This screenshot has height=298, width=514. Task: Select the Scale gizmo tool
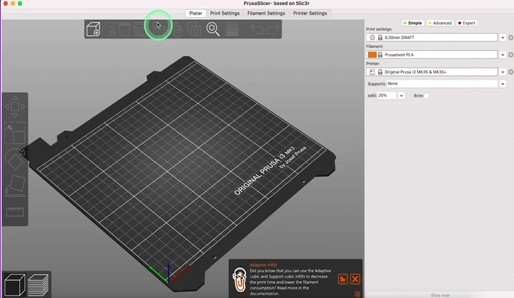pyautogui.click(x=15, y=133)
